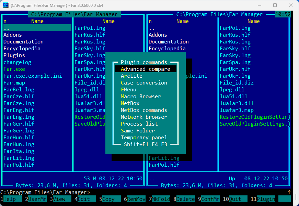The image size is (299, 206).
Task: Click Delete in the key bar
Action: click(186, 199)
